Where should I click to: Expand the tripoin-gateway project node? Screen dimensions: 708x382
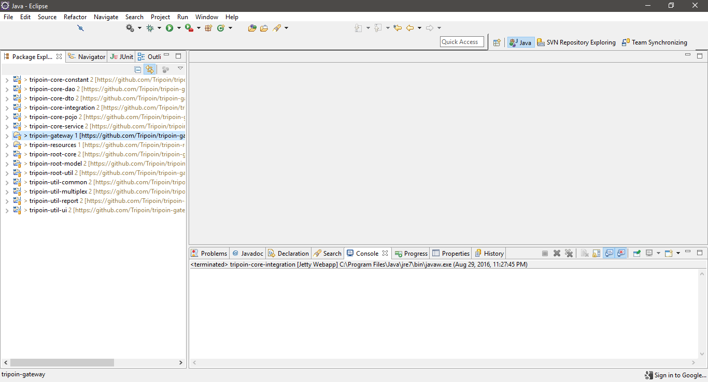pos(7,136)
